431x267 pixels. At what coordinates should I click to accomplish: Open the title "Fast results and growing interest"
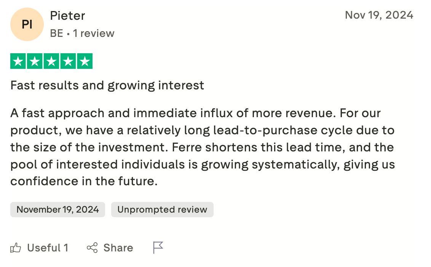107,86
